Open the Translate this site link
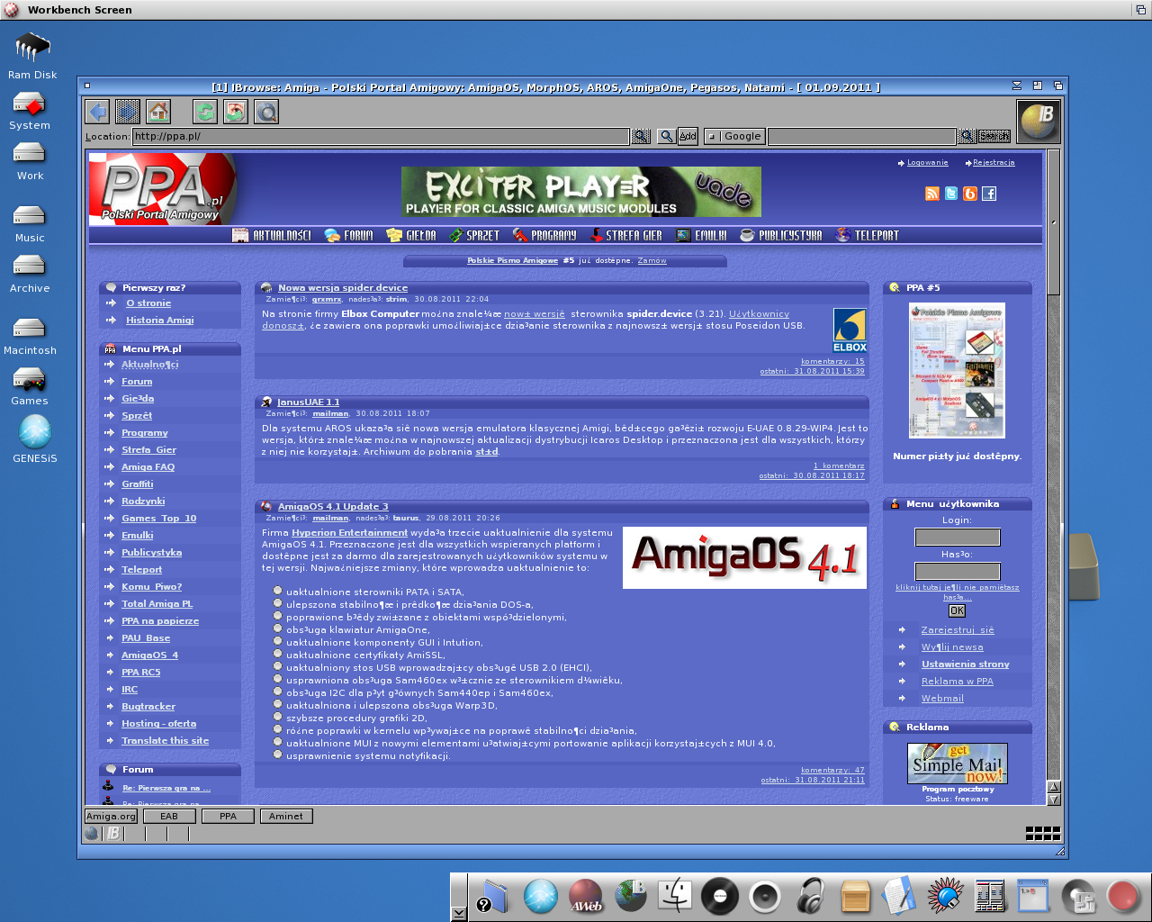This screenshot has height=922, width=1152. pos(165,741)
